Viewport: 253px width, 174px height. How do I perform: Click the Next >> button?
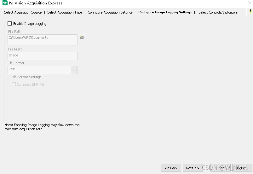193,168
